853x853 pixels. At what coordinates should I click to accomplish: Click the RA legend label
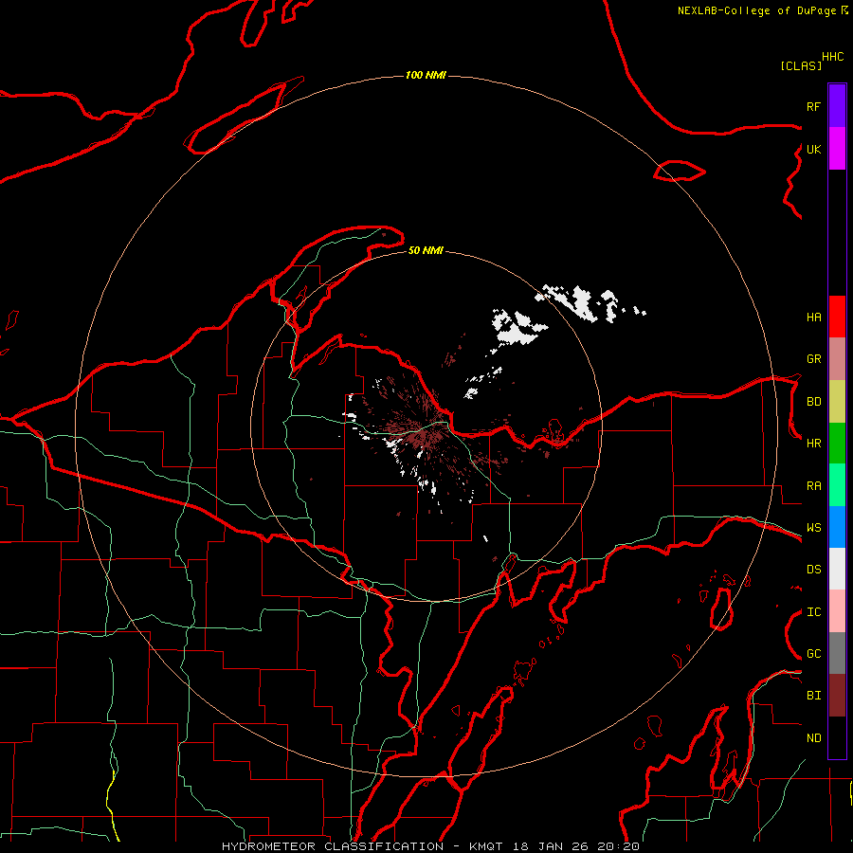(x=813, y=486)
